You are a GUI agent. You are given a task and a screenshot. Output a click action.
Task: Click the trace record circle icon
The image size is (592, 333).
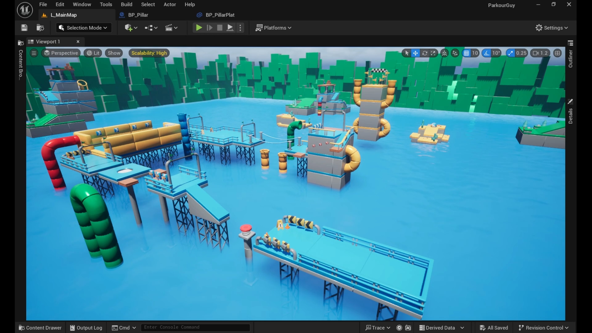point(399,328)
